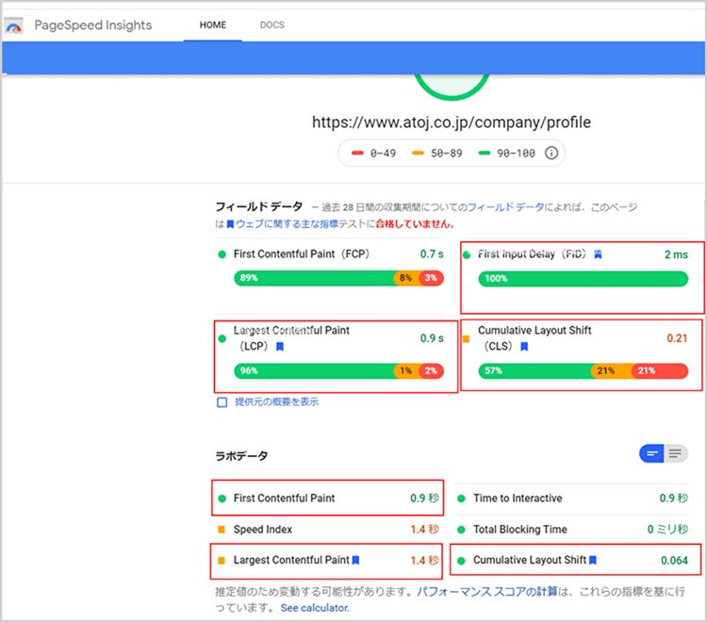Select the expanded lab data view toggle
The height and width of the screenshot is (622, 707).
[x=676, y=453]
